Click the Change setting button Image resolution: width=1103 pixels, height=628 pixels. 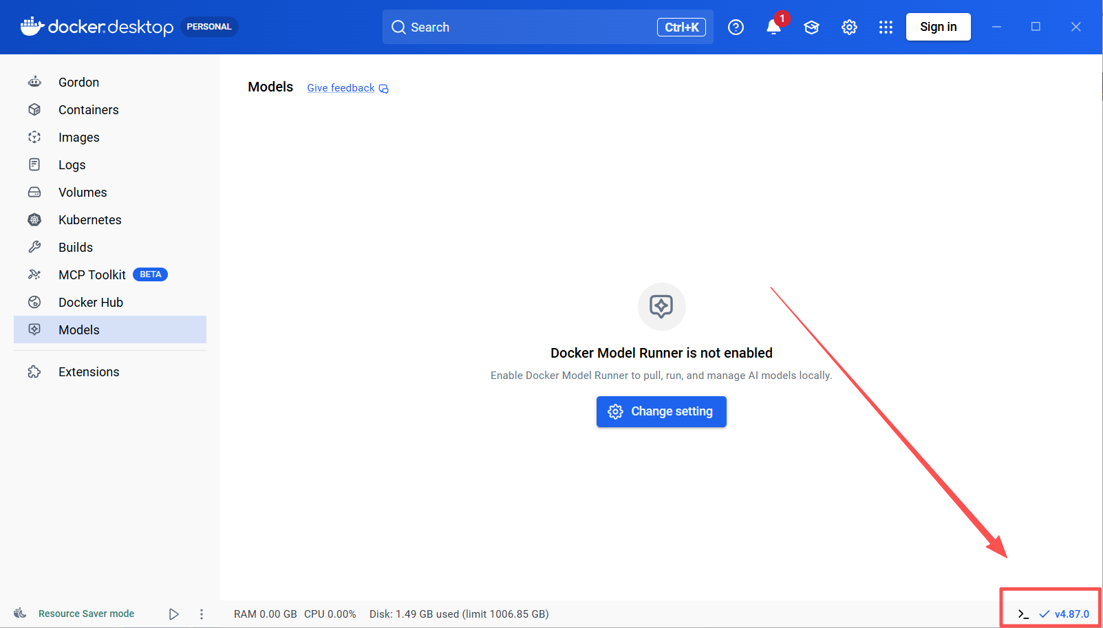pos(661,411)
